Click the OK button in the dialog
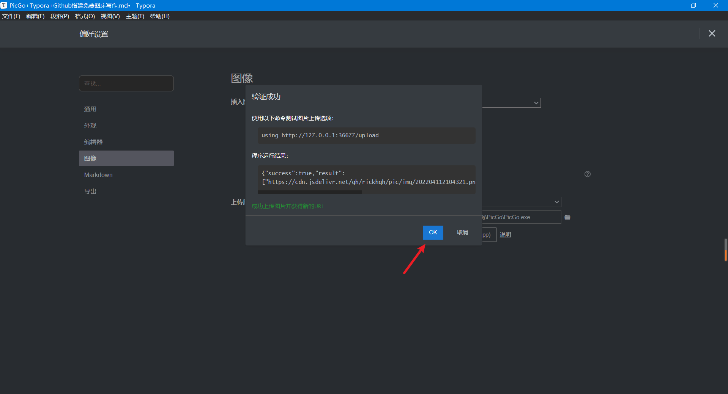Screen dimensions: 728x394 pyautogui.click(x=433, y=232)
